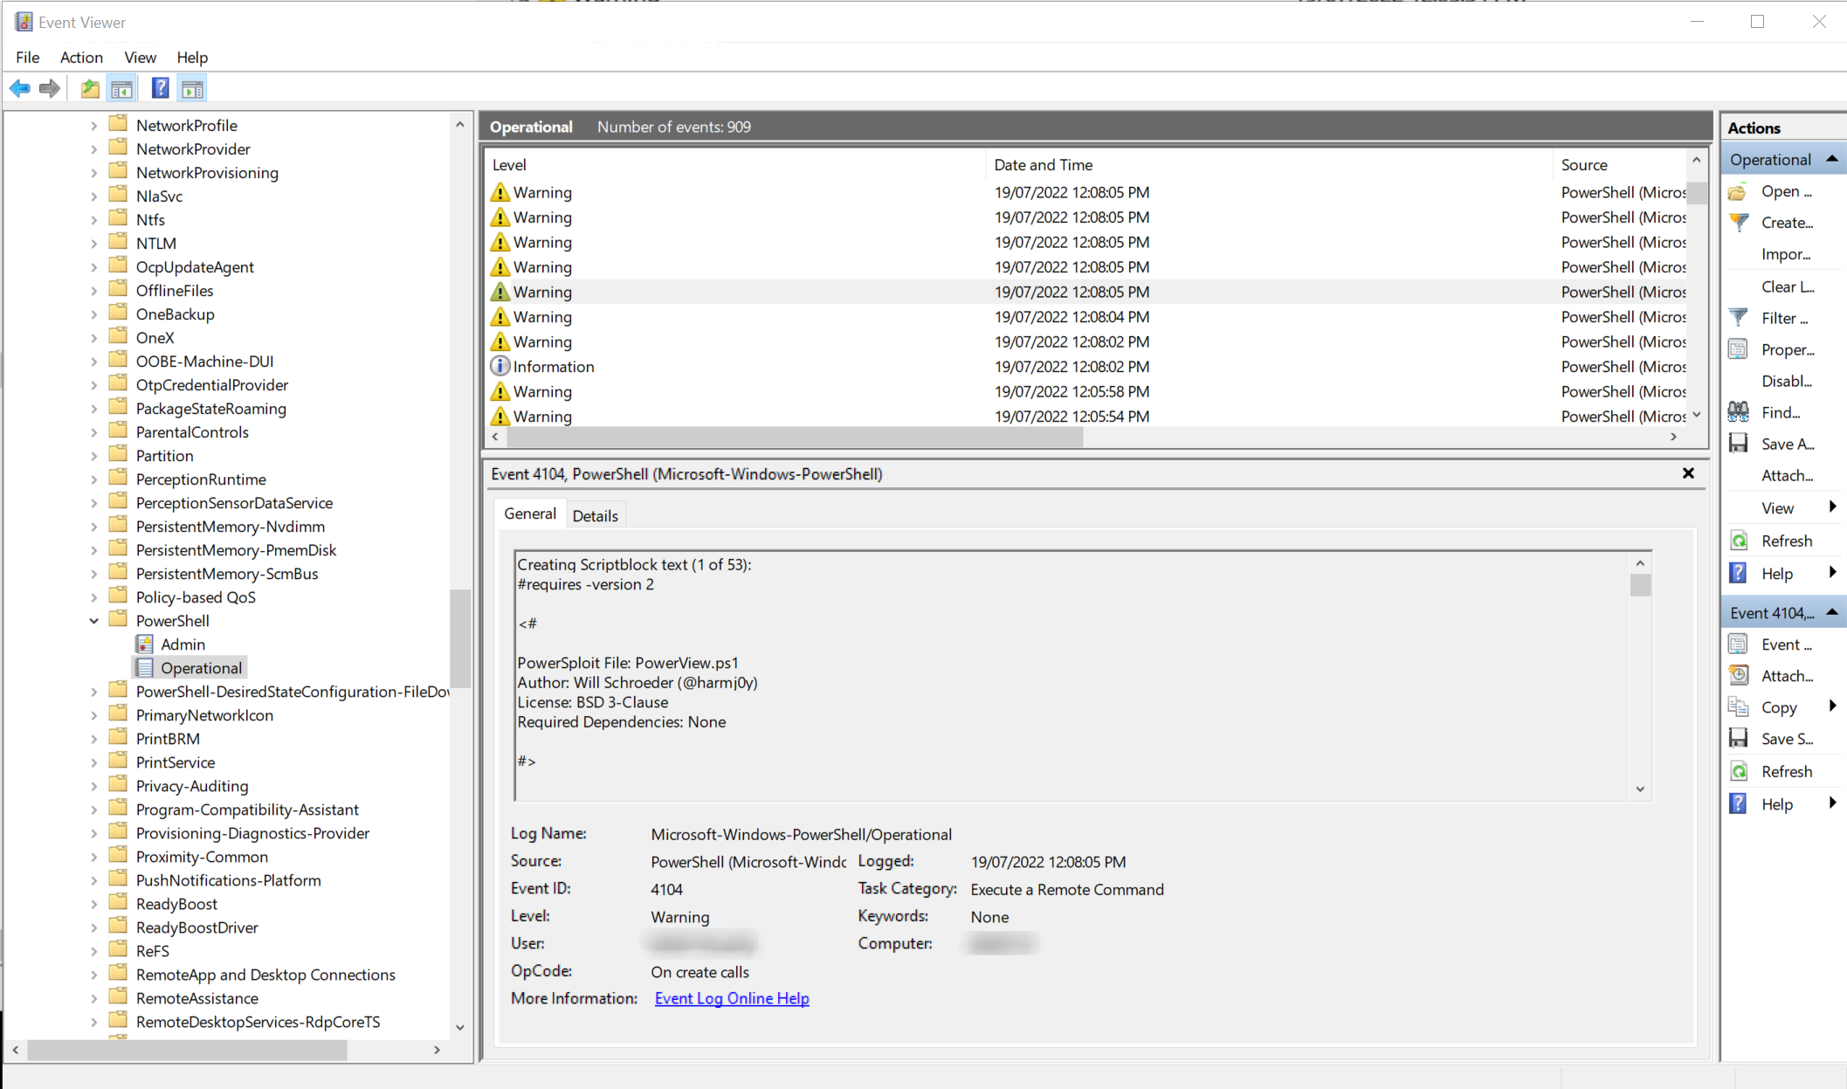Click the Help question mark toolbar icon

coord(160,87)
